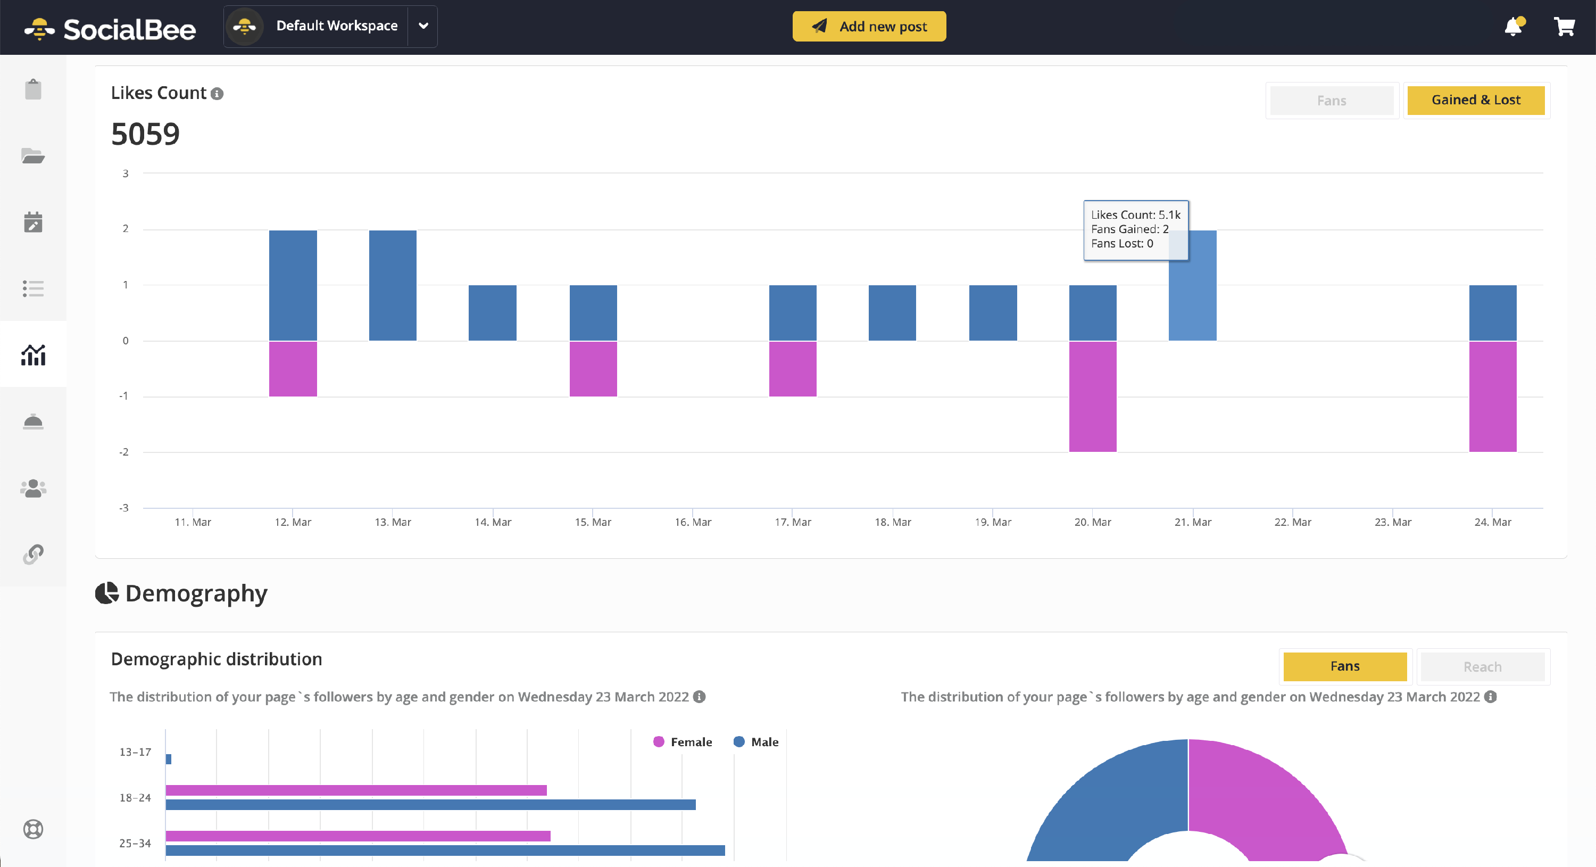Switch Demographic distribution to Reach

[1482, 667]
